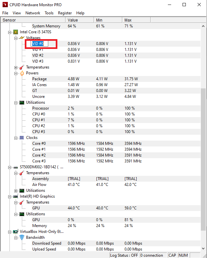Screen dimensions: 207x258
Task: Click the vertical scrollbar thumb
Action: [203, 159]
